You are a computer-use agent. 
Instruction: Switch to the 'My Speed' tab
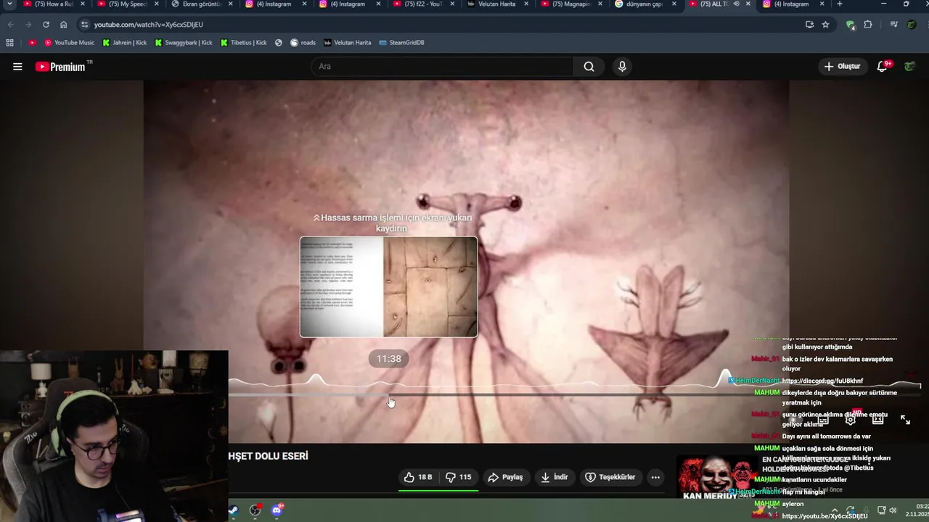click(x=128, y=4)
